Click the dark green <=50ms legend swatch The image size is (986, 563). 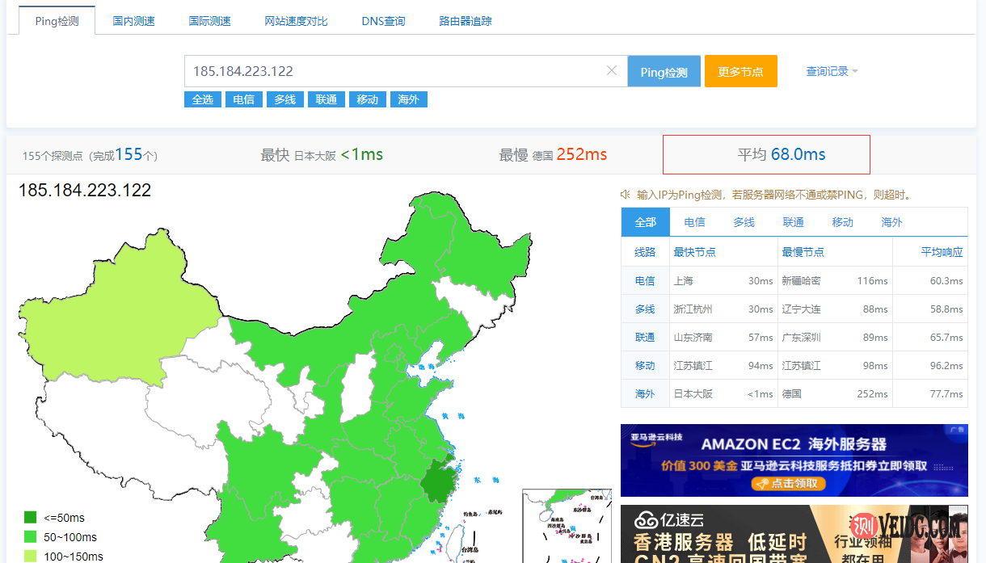coord(31,516)
